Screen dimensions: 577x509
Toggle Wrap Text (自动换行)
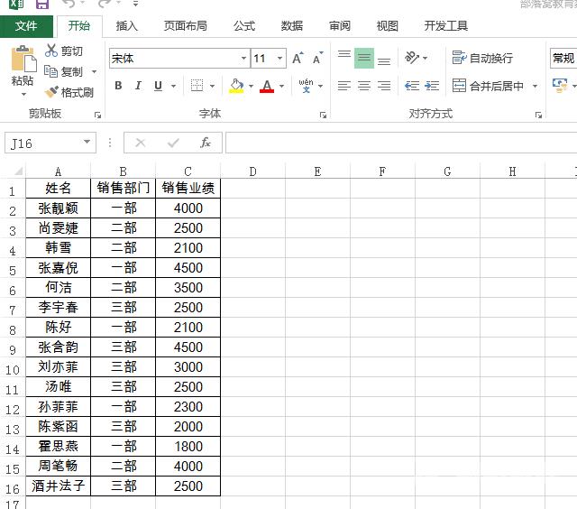482,58
